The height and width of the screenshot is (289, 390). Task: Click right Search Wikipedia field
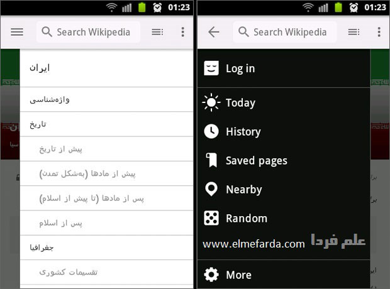[x=289, y=32]
